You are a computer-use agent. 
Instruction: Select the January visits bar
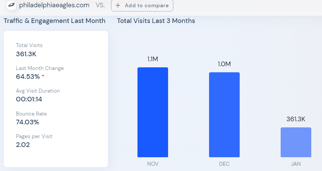pos(296,142)
